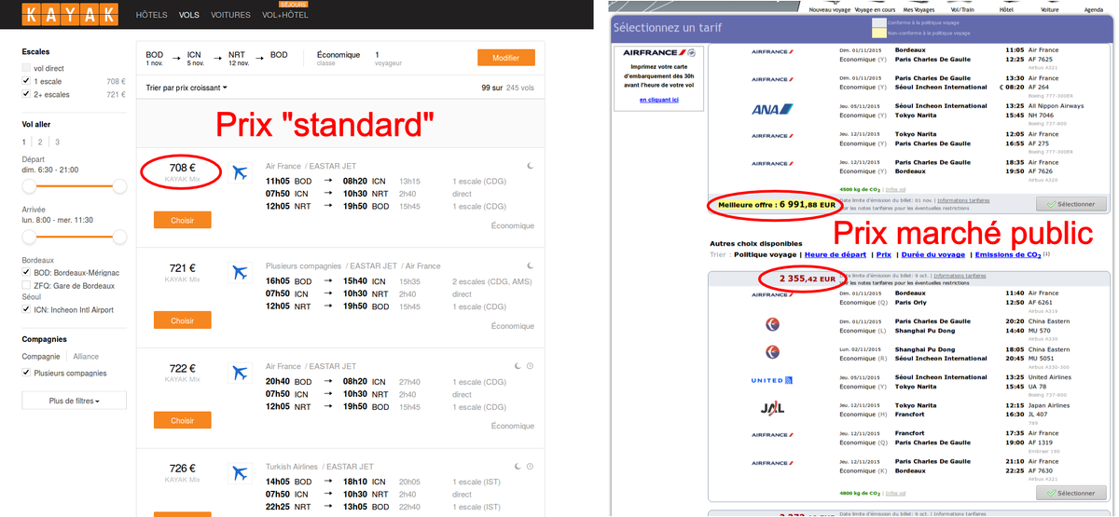The width and height of the screenshot is (1119, 517).
Task: Open the HÔTELS tab in Kayak
Action: [x=152, y=16]
